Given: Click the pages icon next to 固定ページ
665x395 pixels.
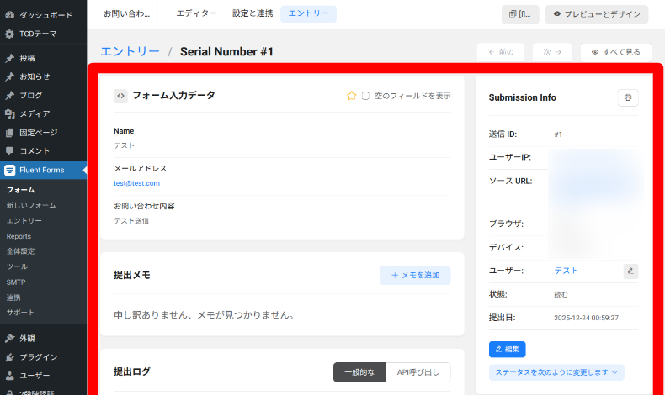Looking at the screenshot, I should point(10,133).
